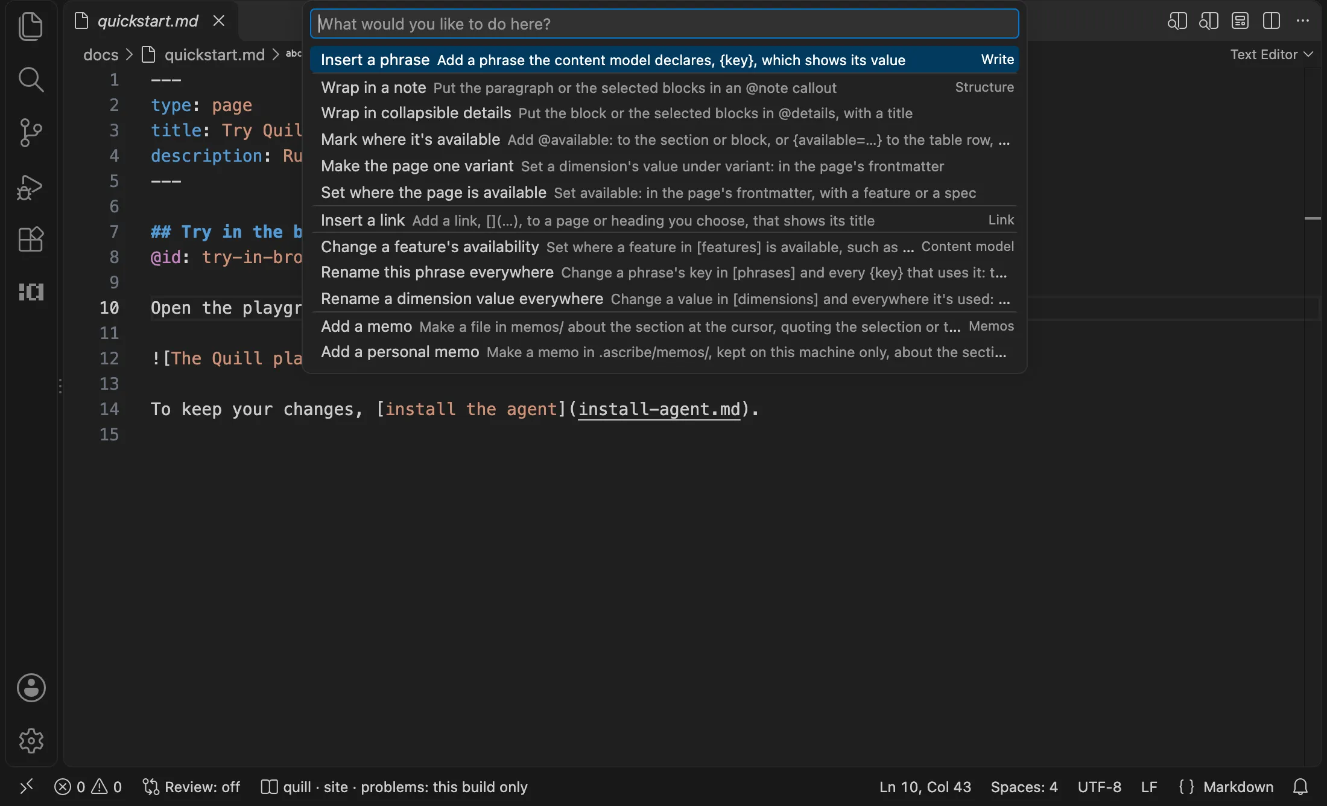Click the remote window indicator in status bar

pyautogui.click(x=26, y=787)
